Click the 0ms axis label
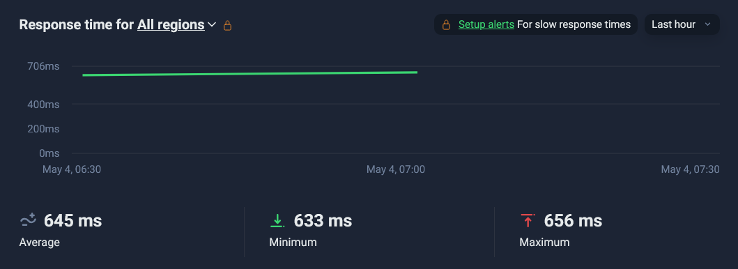738x269 pixels. (49, 153)
